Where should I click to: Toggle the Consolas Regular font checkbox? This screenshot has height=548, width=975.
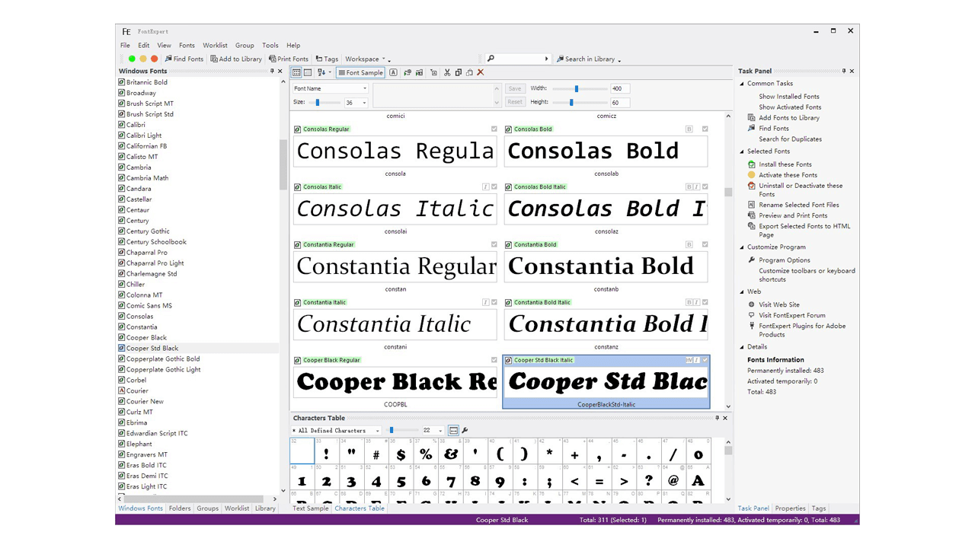tap(494, 129)
